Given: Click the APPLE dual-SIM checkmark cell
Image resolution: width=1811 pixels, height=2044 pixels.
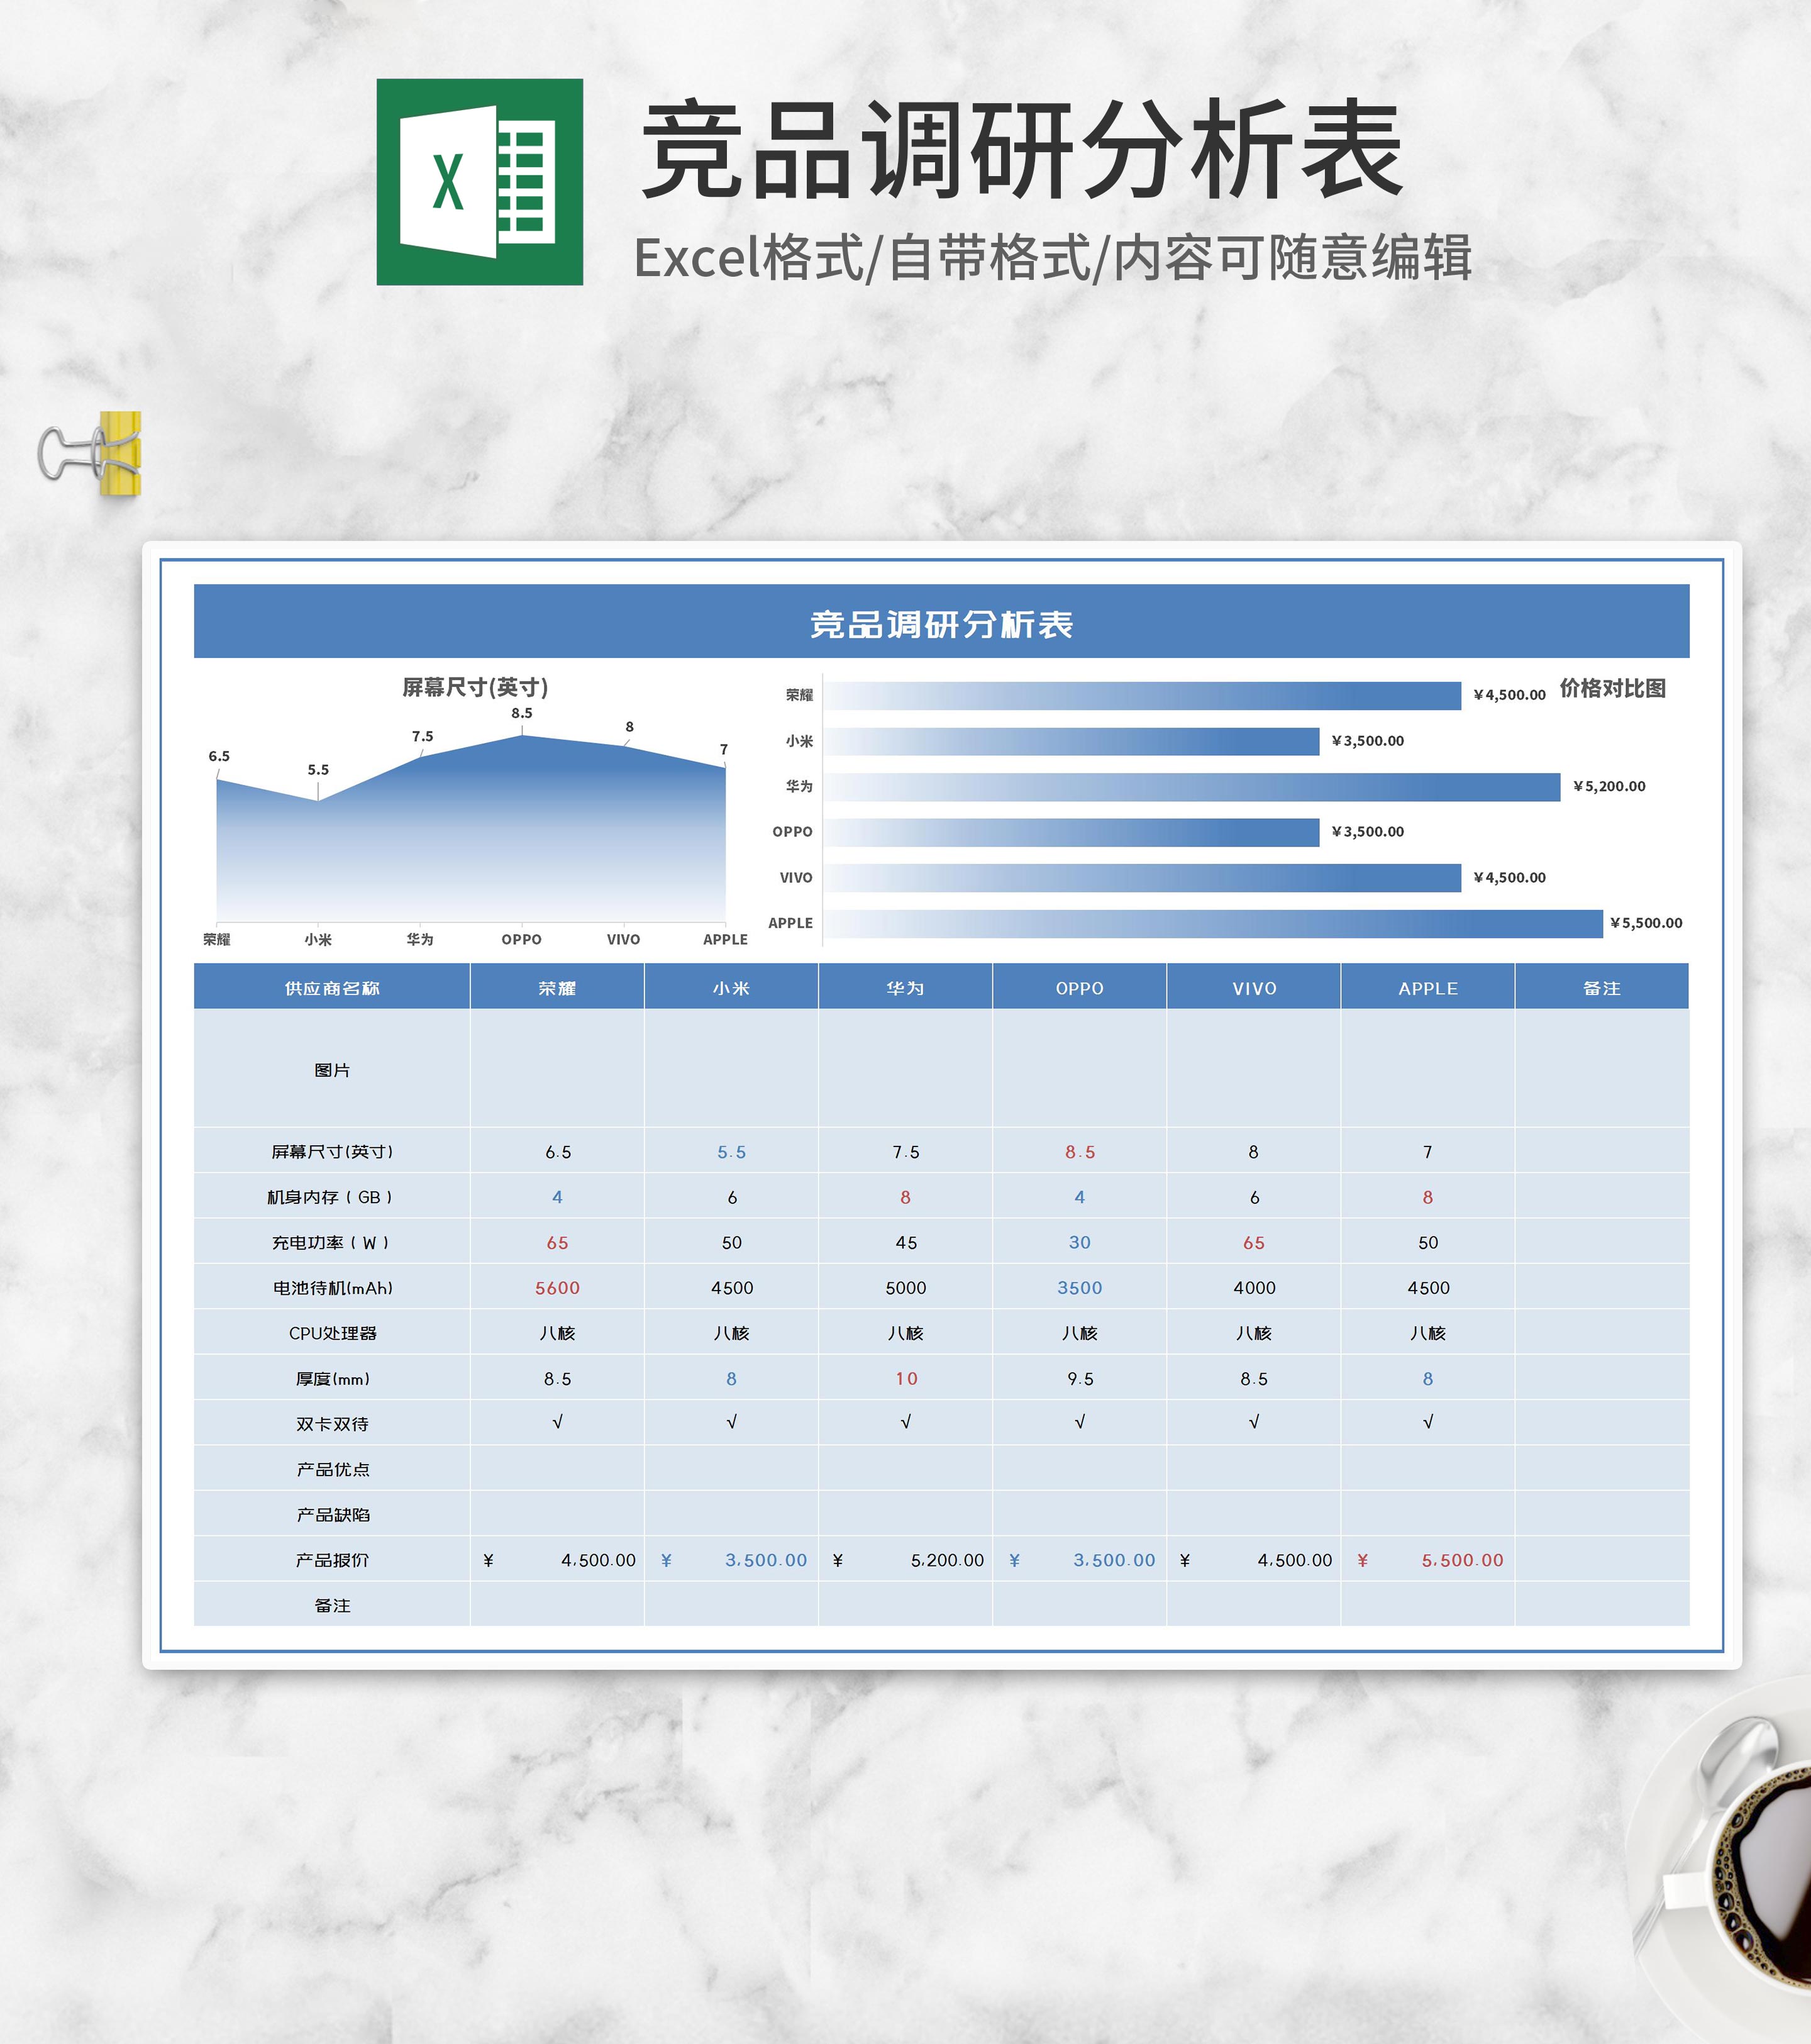Looking at the screenshot, I should (x=1427, y=1422).
